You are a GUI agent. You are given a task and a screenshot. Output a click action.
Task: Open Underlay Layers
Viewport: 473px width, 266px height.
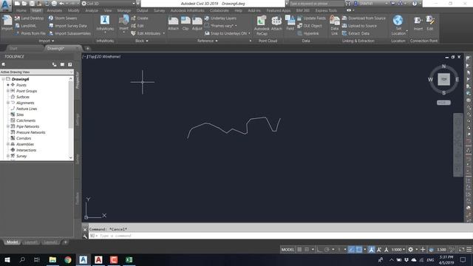click(x=220, y=18)
